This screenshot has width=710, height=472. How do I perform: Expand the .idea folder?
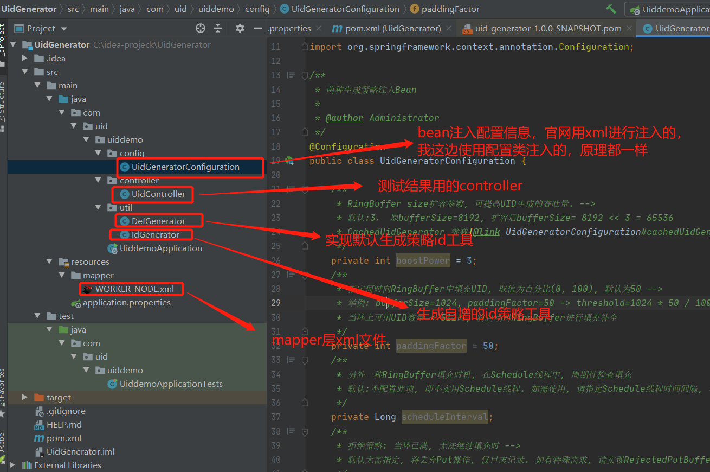[x=25, y=58]
